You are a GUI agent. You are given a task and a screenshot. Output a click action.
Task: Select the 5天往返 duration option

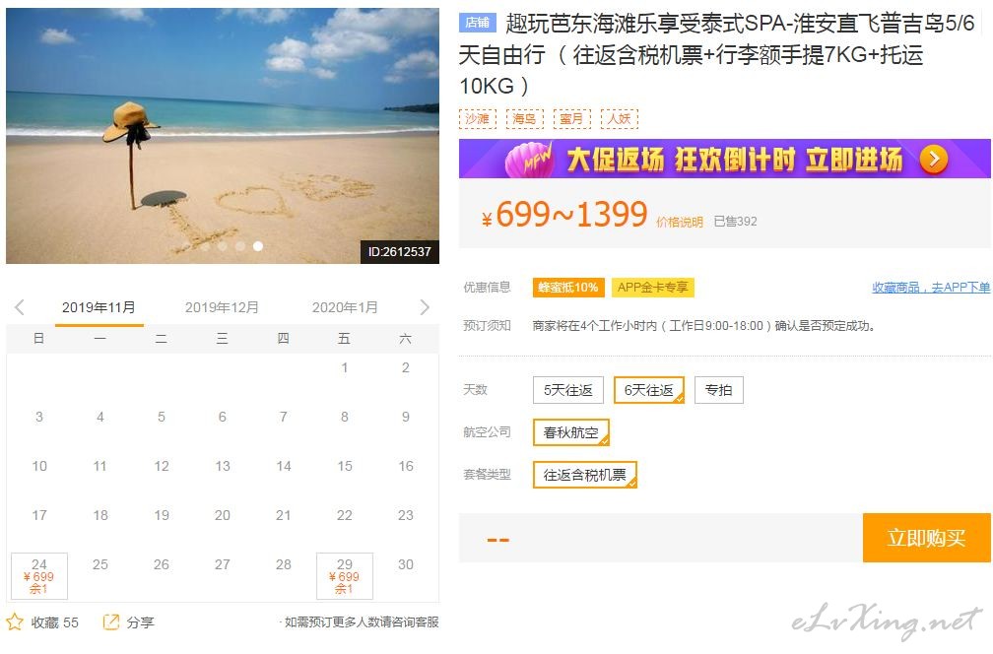(568, 390)
